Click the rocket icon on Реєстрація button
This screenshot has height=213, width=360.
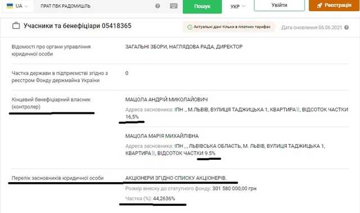(x=319, y=6)
